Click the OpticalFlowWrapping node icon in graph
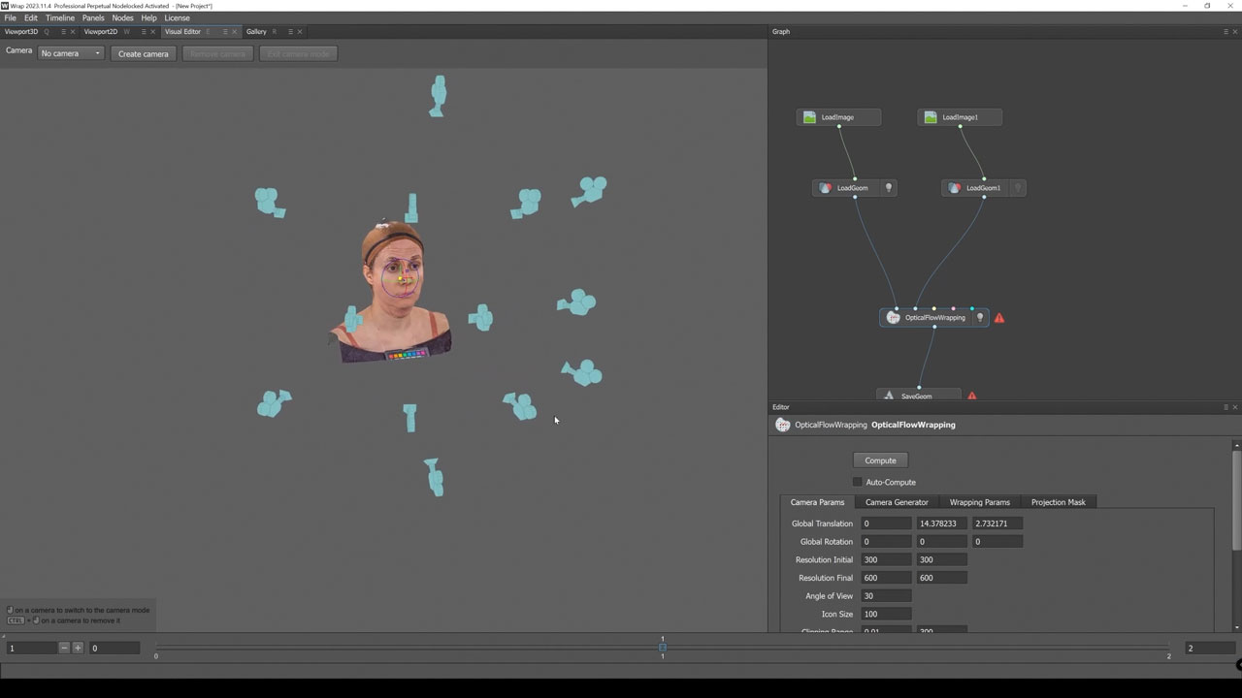This screenshot has height=698, width=1242. click(x=893, y=318)
